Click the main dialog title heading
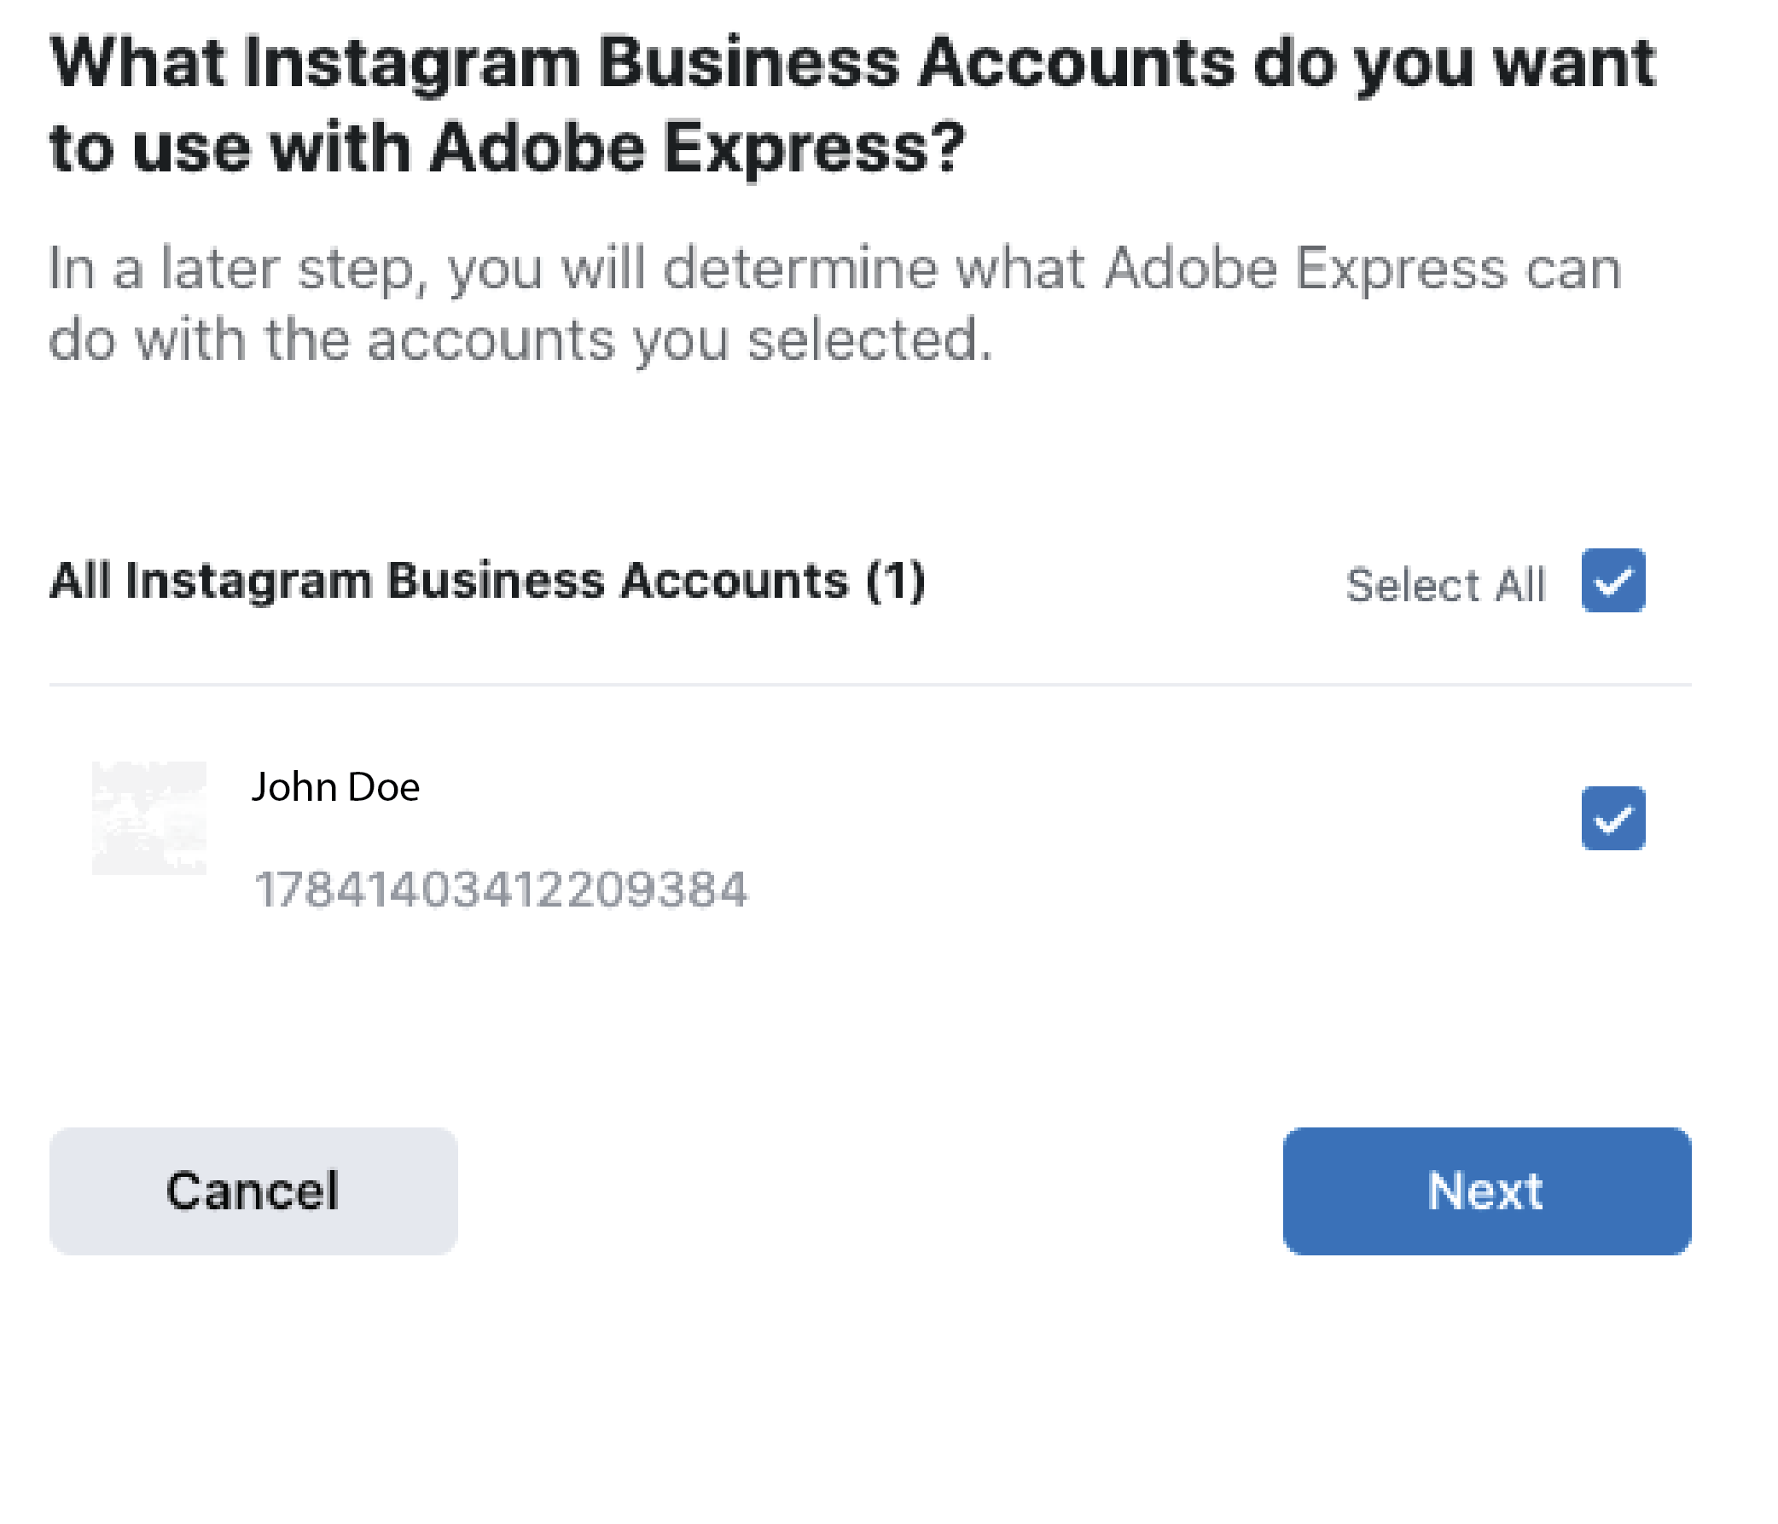The height and width of the screenshot is (1524, 1778). pyautogui.click(x=852, y=103)
